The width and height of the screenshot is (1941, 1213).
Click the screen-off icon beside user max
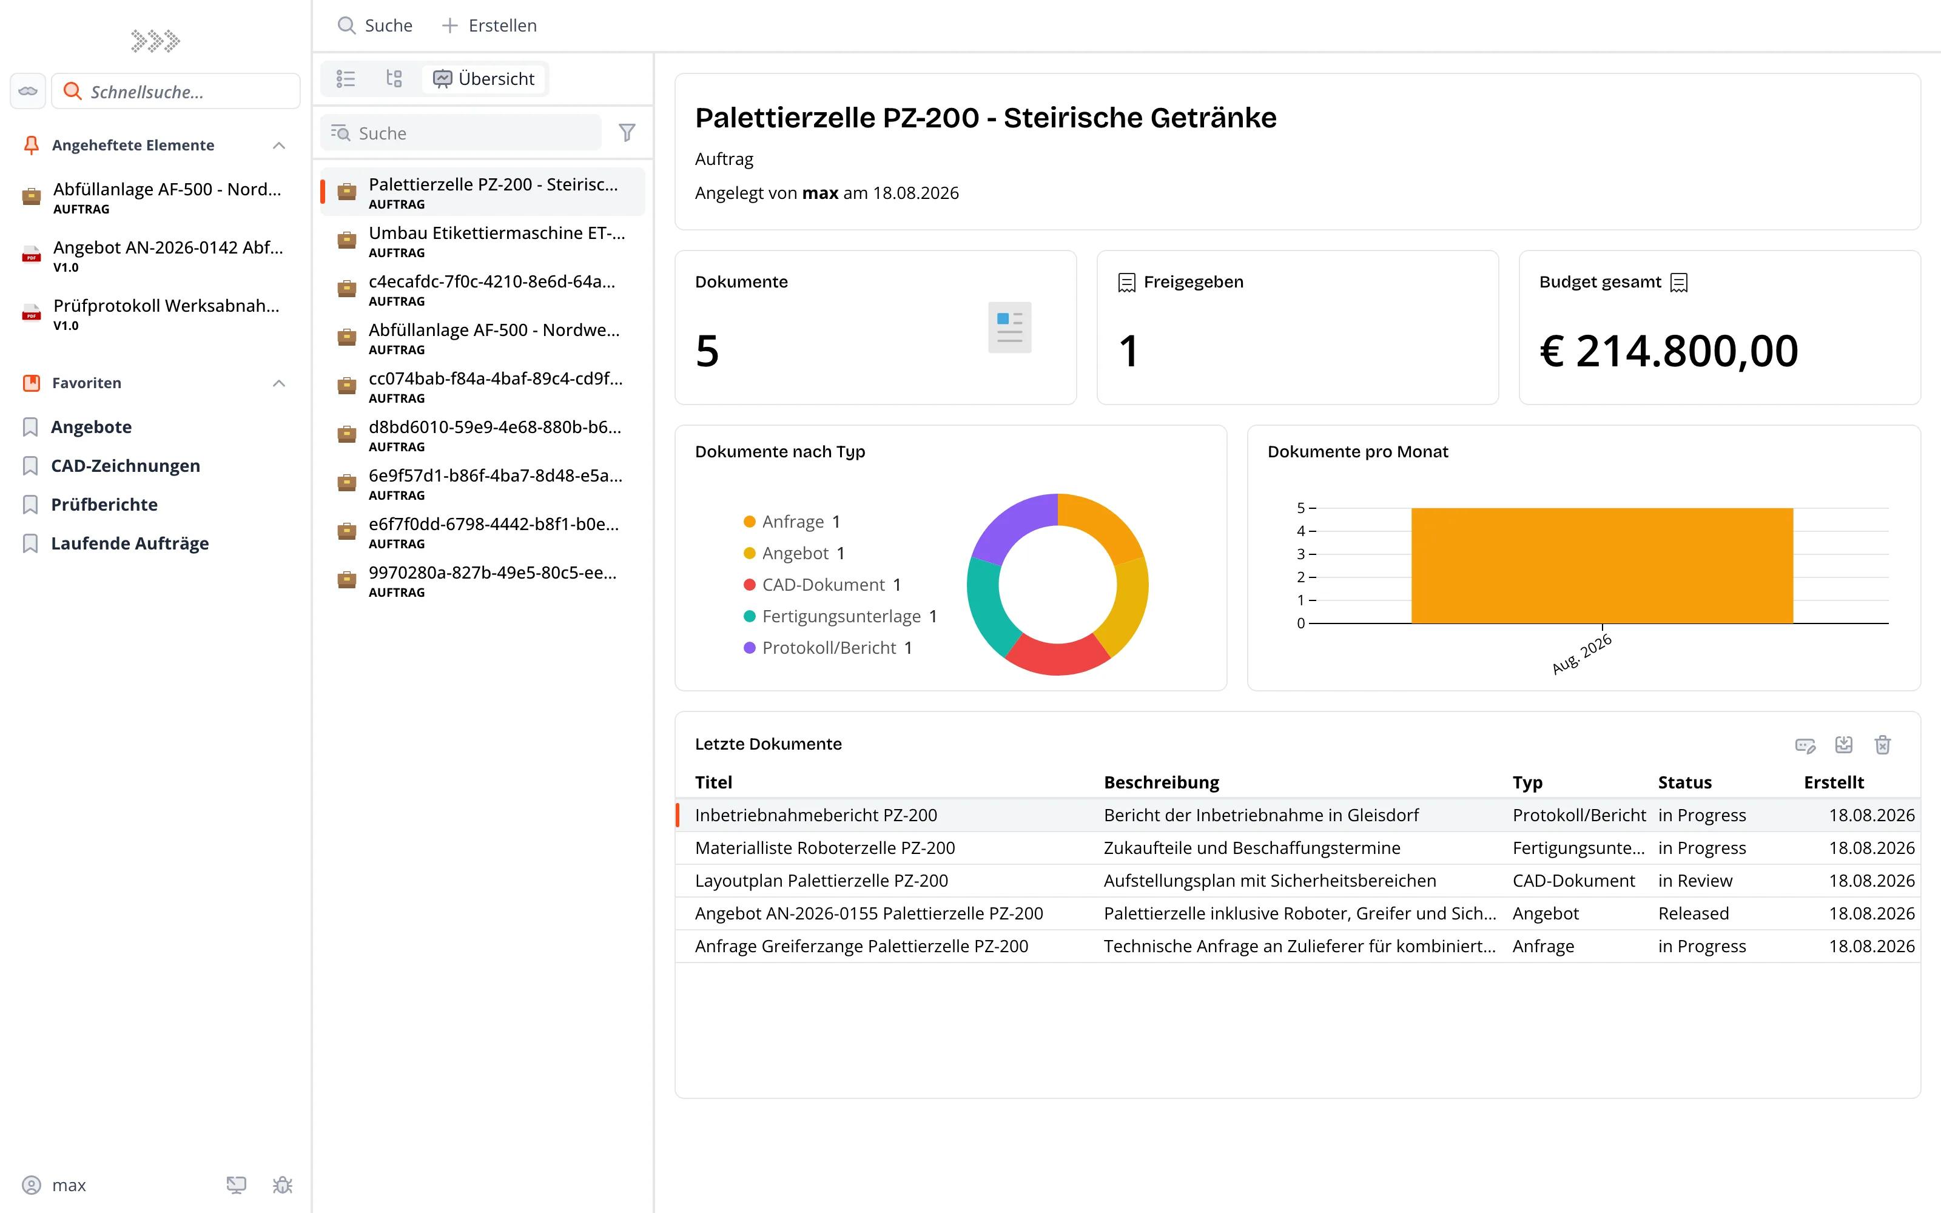click(236, 1185)
